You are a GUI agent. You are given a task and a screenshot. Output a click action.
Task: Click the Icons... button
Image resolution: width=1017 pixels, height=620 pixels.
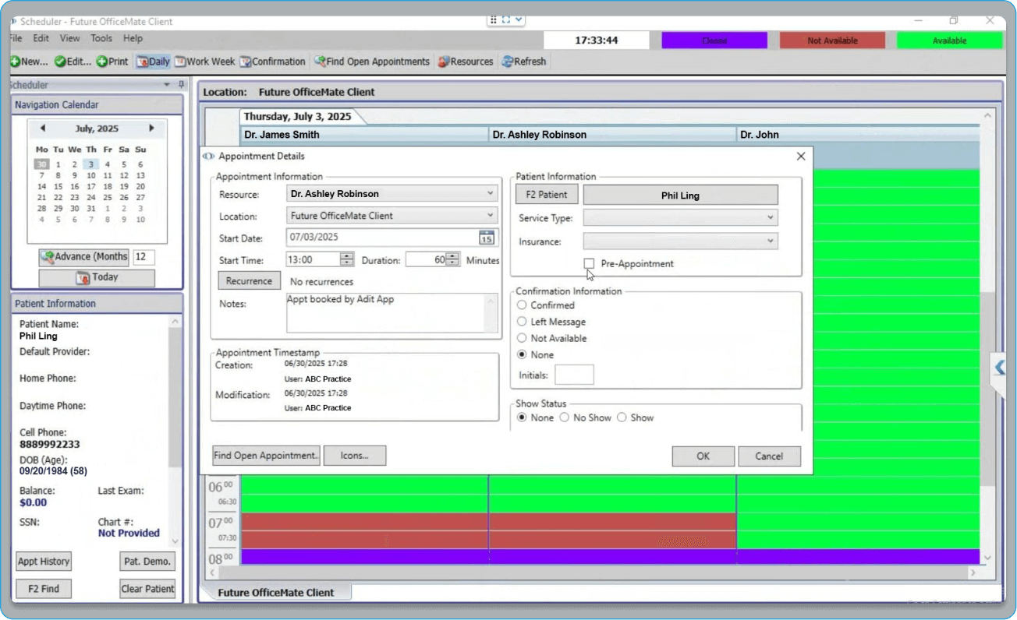tap(355, 456)
